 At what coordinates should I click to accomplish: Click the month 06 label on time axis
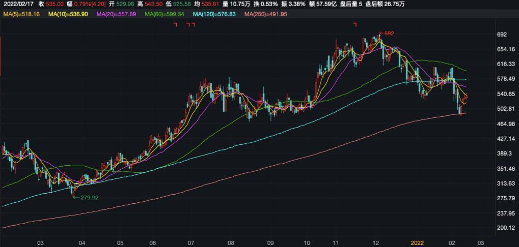click(153, 243)
